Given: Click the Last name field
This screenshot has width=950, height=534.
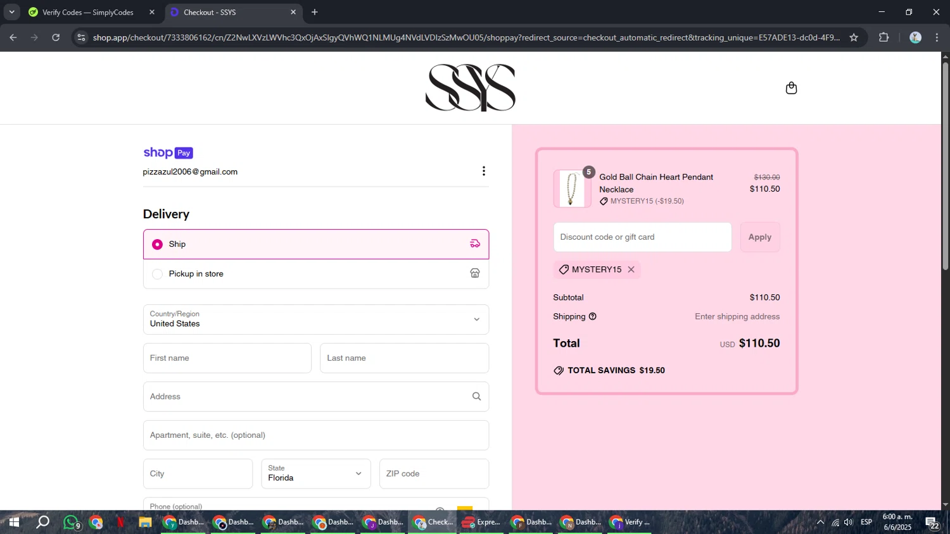Looking at the screenshot, I should (x=404, y=358).
